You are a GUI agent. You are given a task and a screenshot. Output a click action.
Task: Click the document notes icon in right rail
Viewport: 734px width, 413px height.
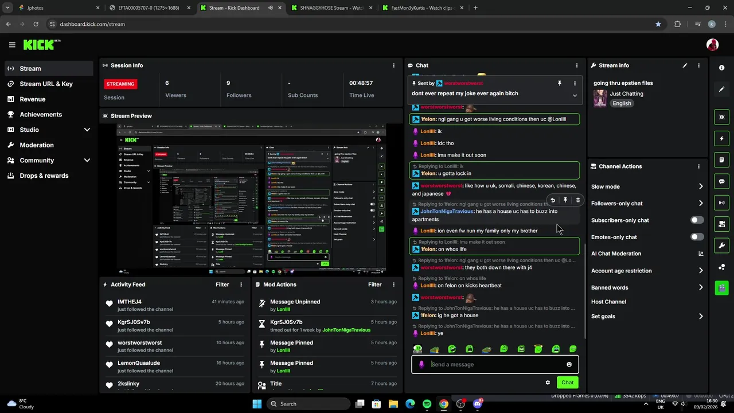(721, 159)
